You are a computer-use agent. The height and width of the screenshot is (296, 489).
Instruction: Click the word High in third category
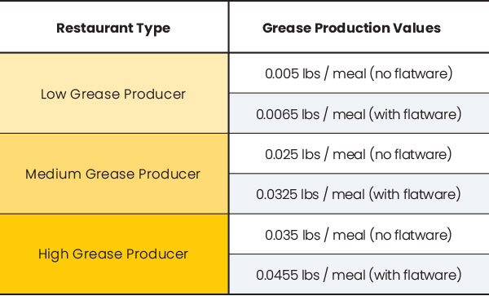tap(53, 255)
